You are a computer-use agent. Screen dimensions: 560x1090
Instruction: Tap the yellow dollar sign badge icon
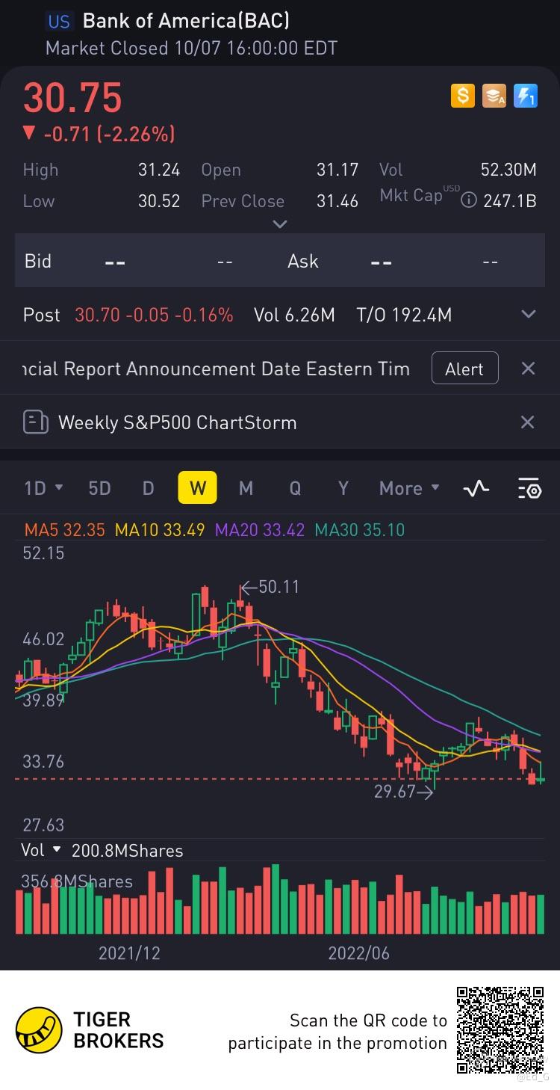coord(462,96)
